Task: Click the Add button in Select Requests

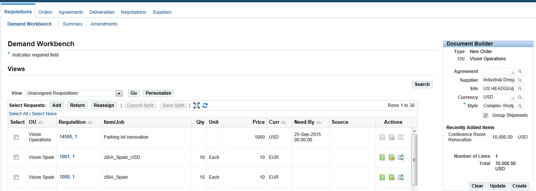Action: [57, 105]
